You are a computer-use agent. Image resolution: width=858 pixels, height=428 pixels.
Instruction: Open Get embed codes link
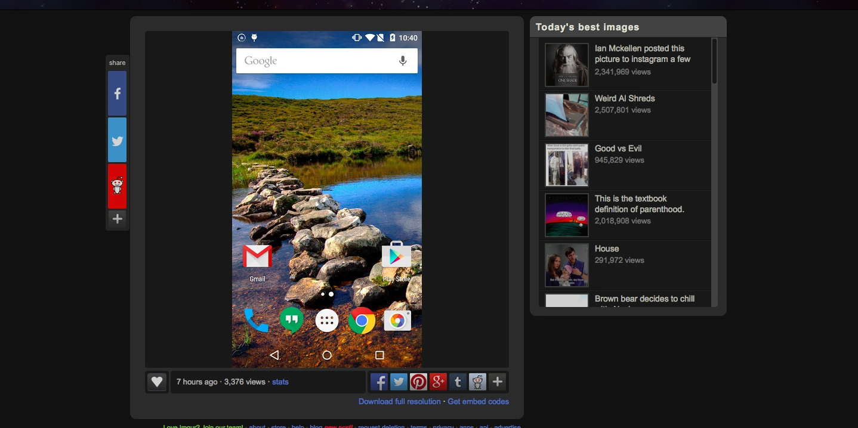(x=478, y=402)
